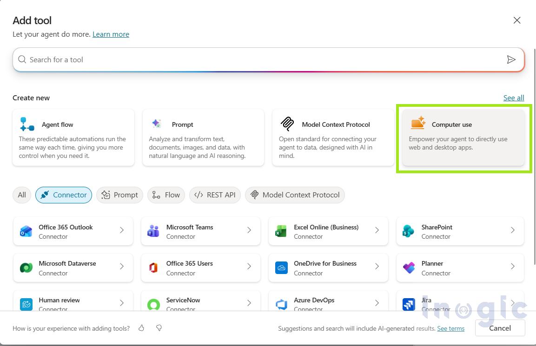The height and width of the screenshot is (346, 536).
Task: Click the SharePoint icon
Action: coord(409,231)
